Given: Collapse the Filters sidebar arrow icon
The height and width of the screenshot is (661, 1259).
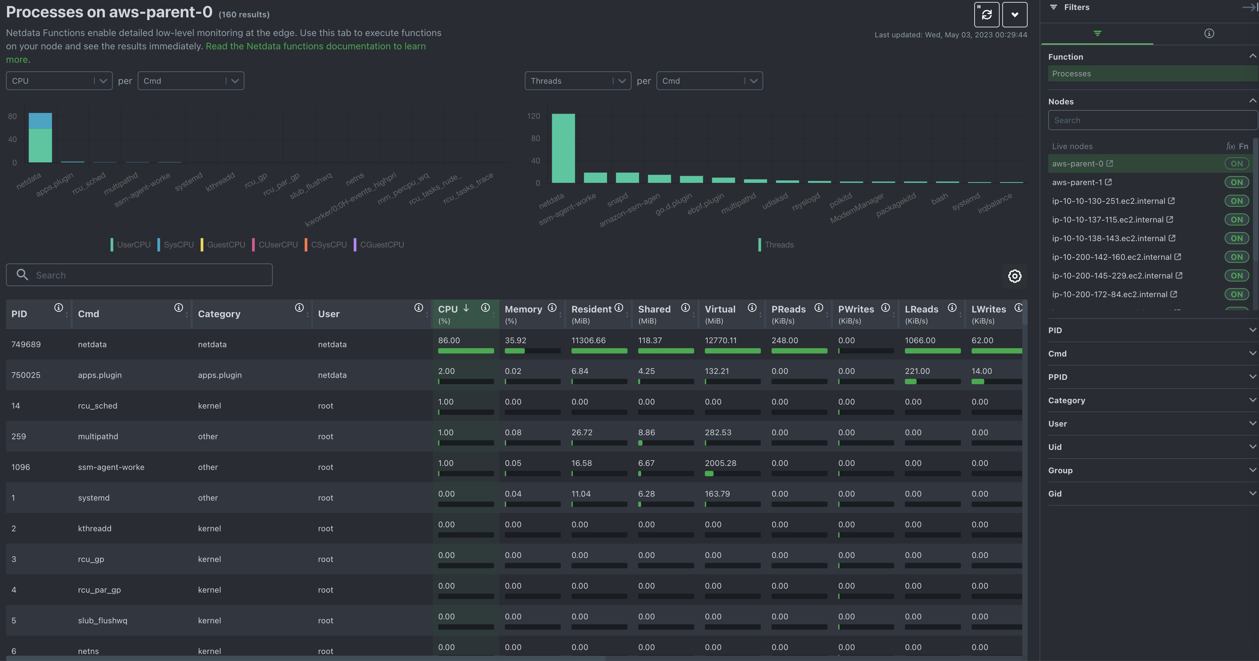Looking at the screenshot, I should 1250,7.
